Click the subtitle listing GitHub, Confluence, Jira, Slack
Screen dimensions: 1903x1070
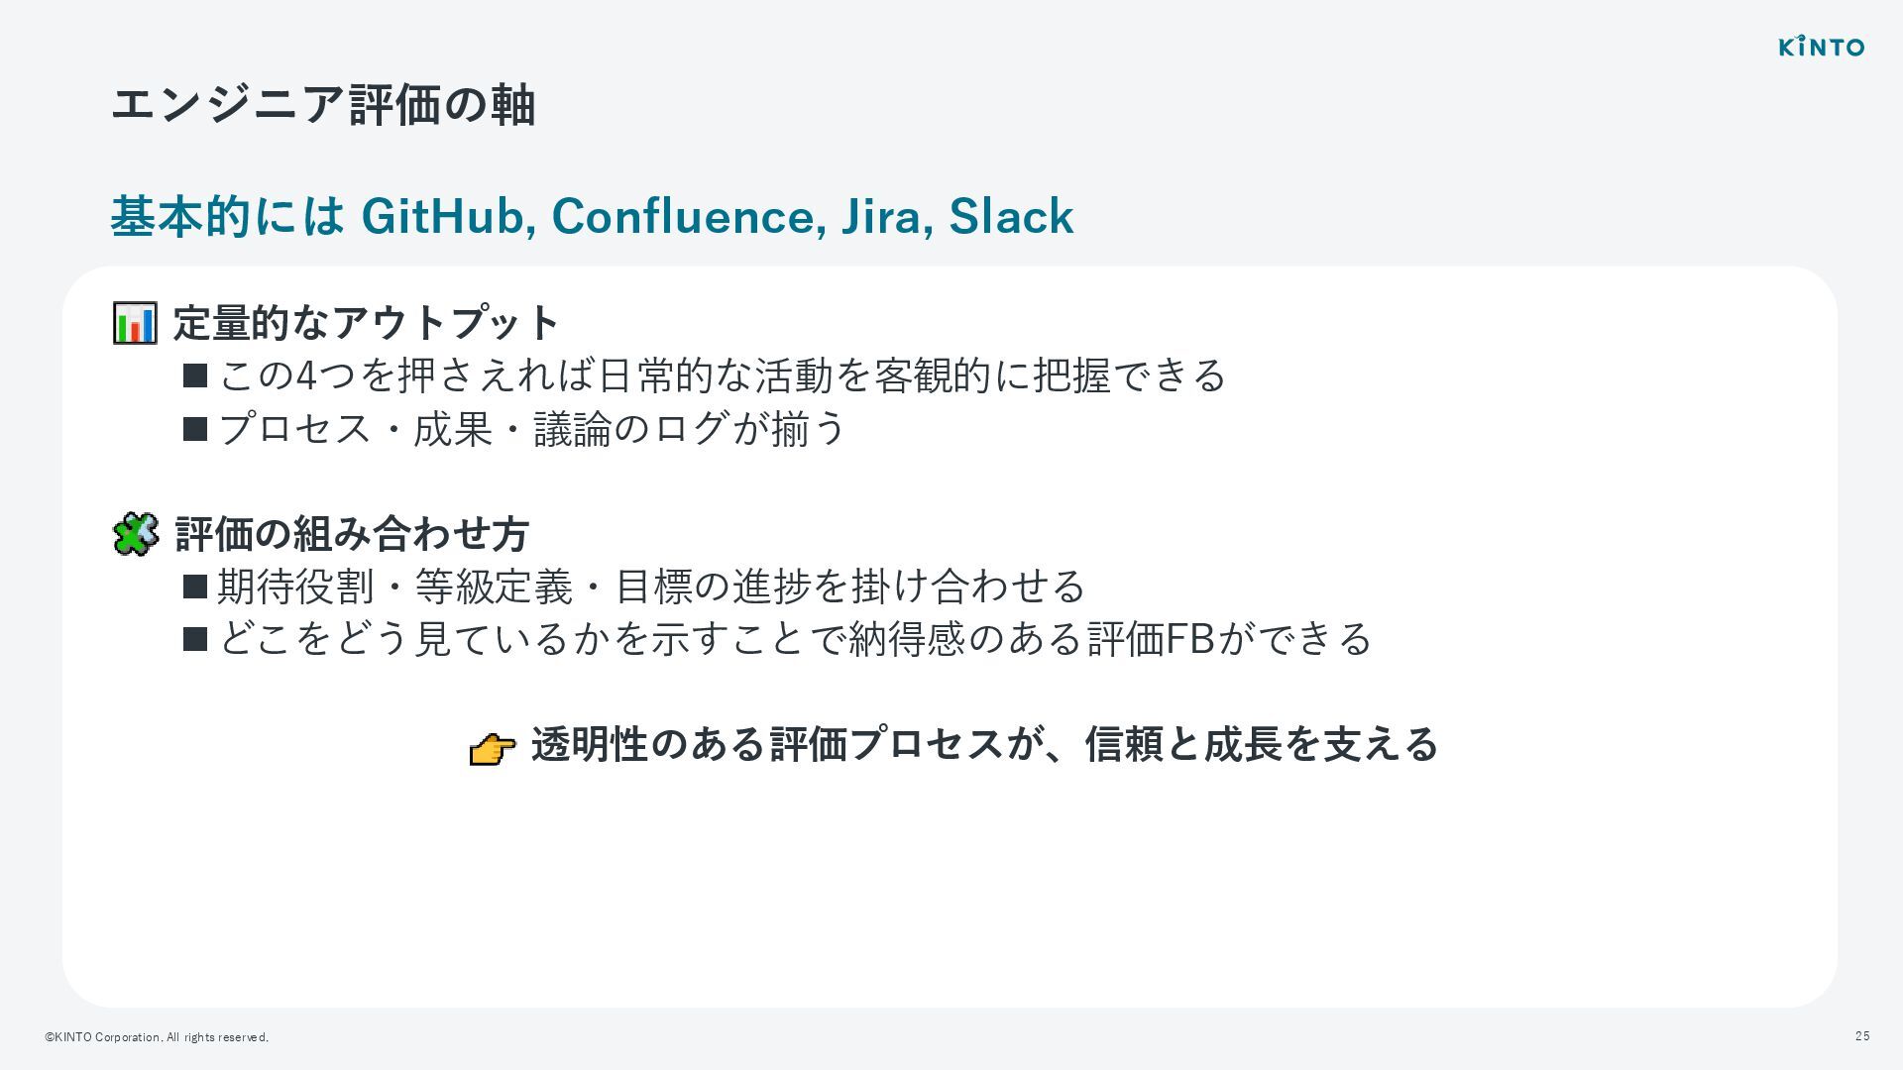tap(592, 216)
